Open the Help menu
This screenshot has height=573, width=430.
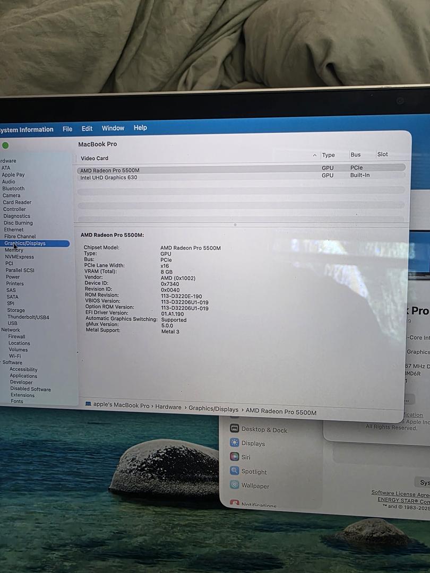point(140,128)
